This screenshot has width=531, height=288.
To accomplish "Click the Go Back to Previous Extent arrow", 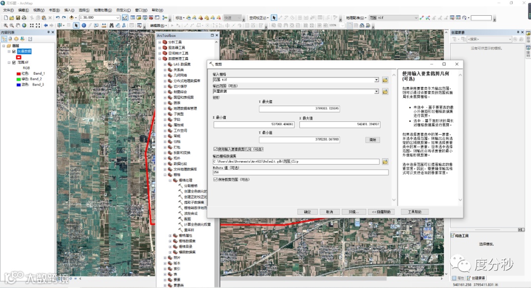I will [46, 26].
